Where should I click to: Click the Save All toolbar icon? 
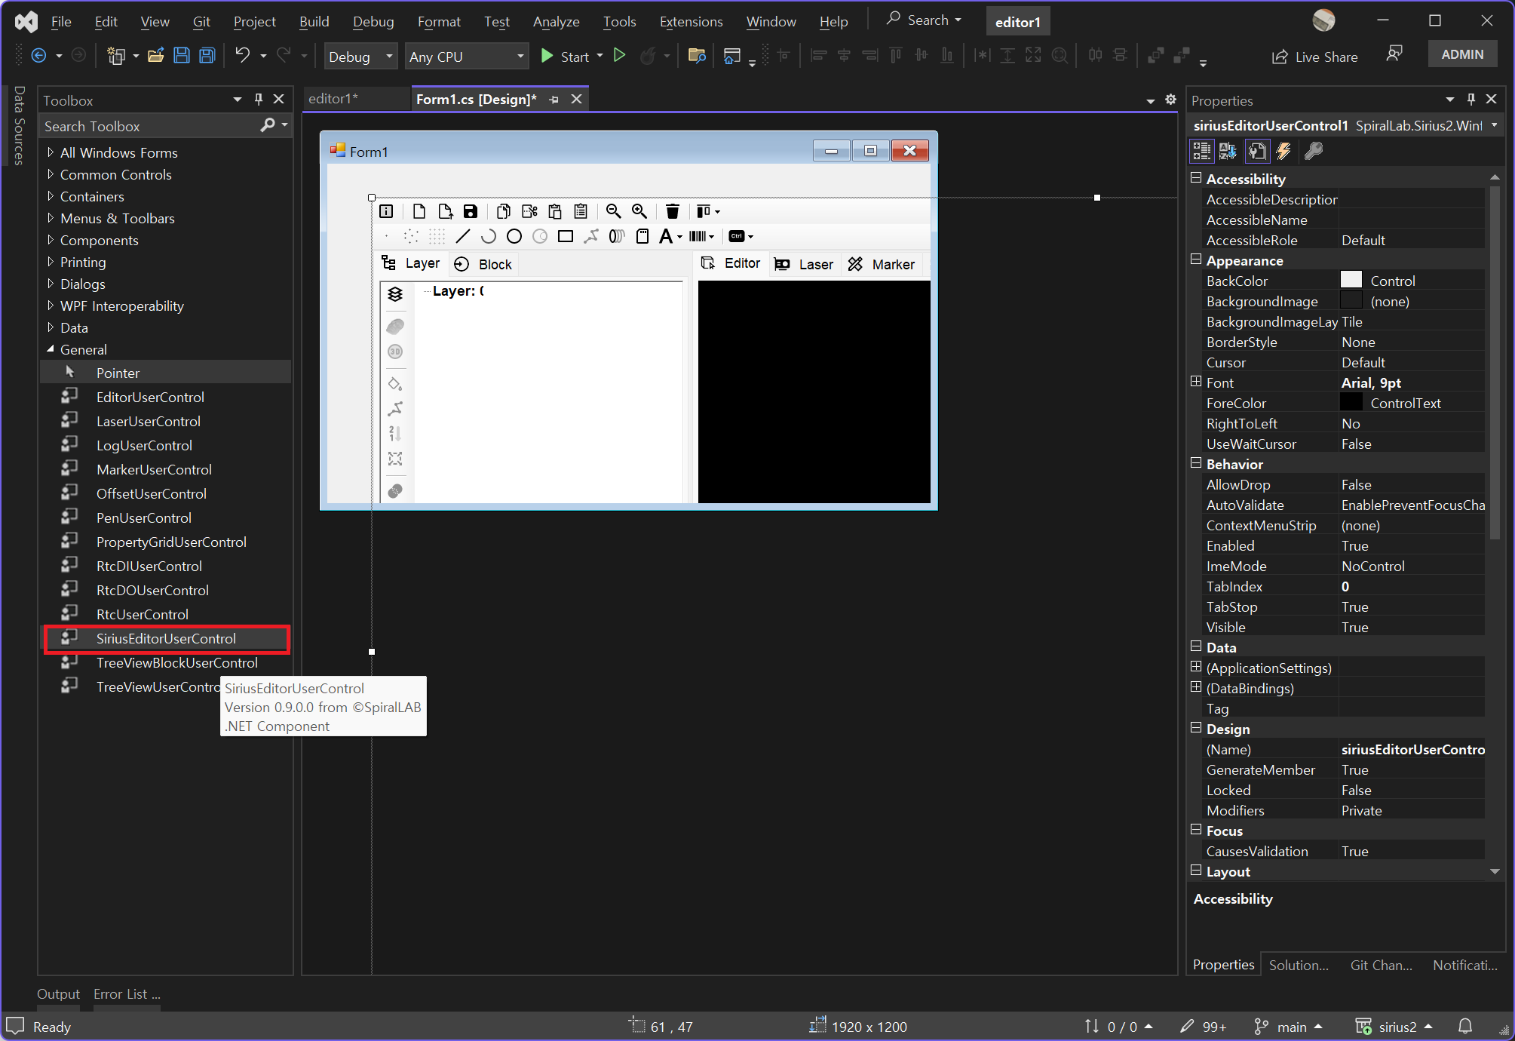pyautogui.click(x=207, y=56)
